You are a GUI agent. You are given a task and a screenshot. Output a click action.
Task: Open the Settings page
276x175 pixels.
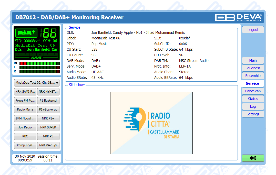coord(253,114)
